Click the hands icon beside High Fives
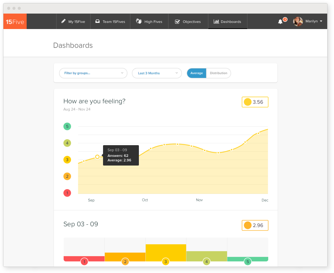This screenshot has height=273, width=334. tap(139, 21)
